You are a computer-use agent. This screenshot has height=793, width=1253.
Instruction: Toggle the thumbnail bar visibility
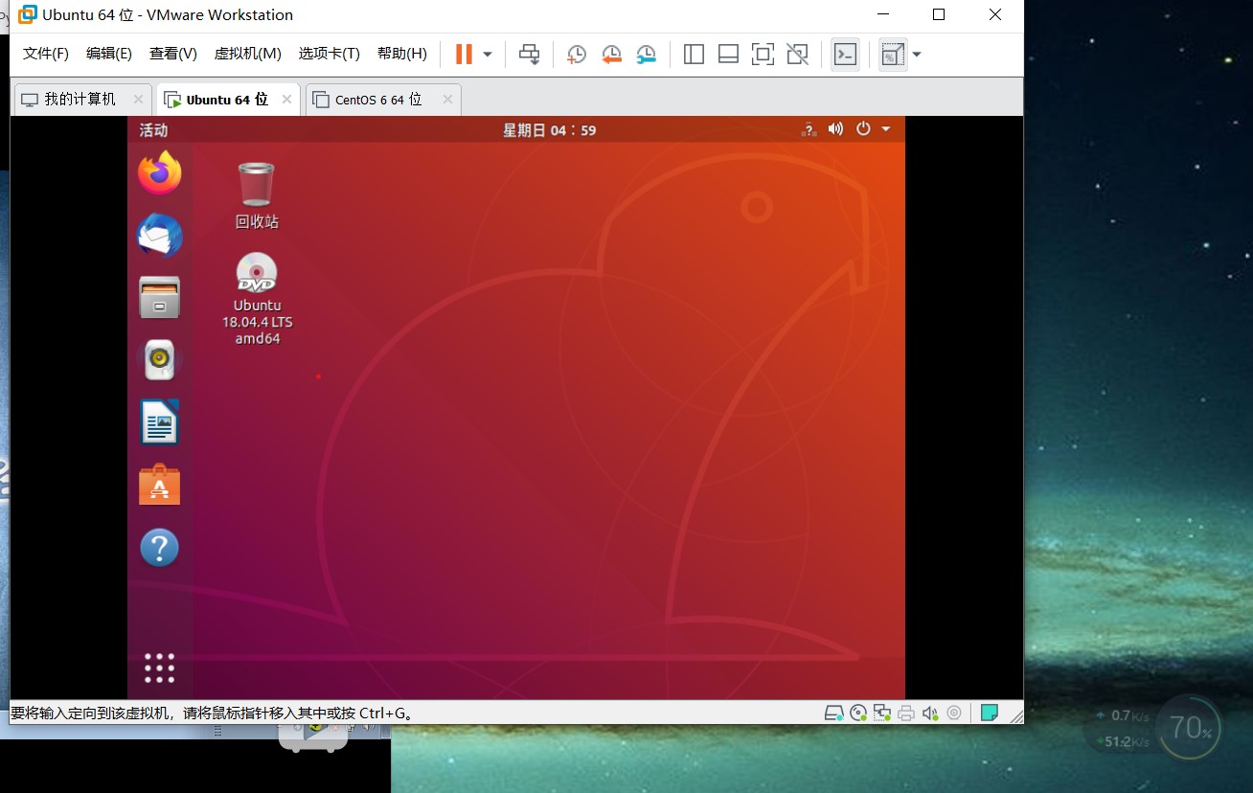pos(728,55)
